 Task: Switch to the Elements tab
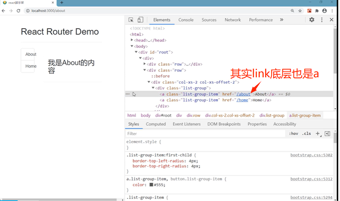162,20
